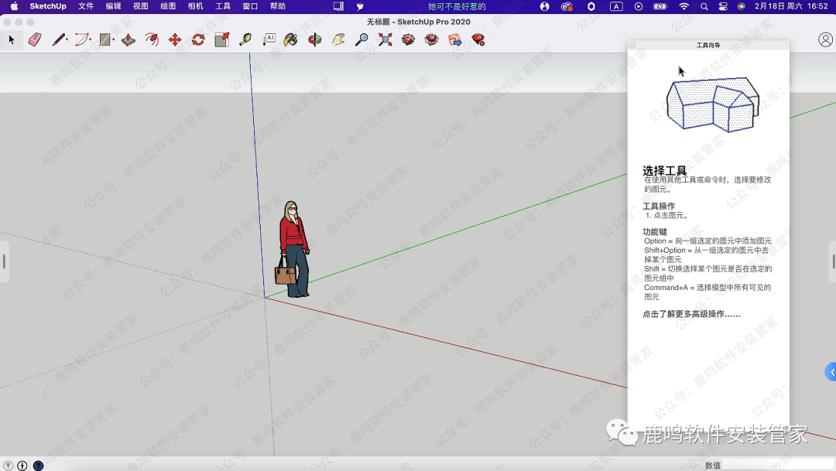This screenshot has height=471, width=836.
Task: Select the Pan hand tool
Action: [338, 39]
